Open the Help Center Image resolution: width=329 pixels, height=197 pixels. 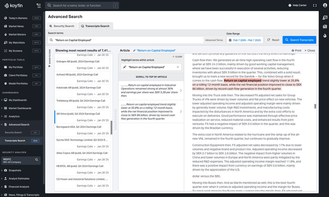point(297,5)
